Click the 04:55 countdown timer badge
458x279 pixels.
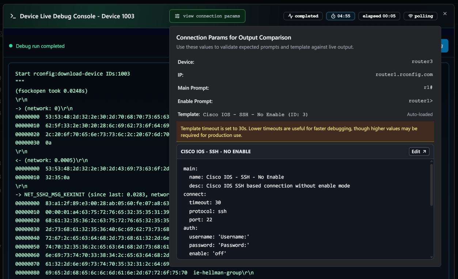click(340, 16)
